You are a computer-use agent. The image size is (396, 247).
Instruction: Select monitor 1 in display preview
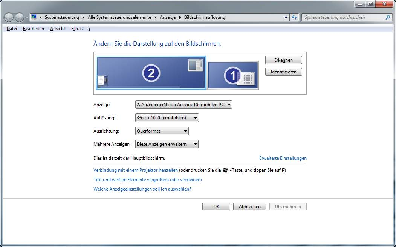point(233,75)
